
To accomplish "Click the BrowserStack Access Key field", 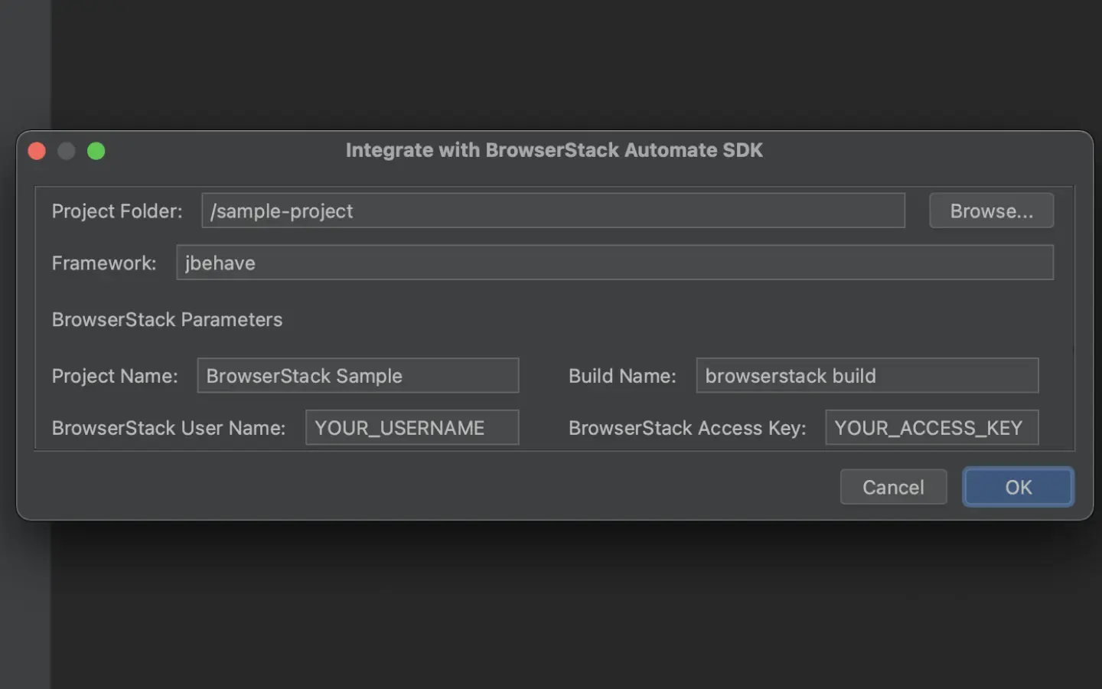I will (x=931, y=427).
